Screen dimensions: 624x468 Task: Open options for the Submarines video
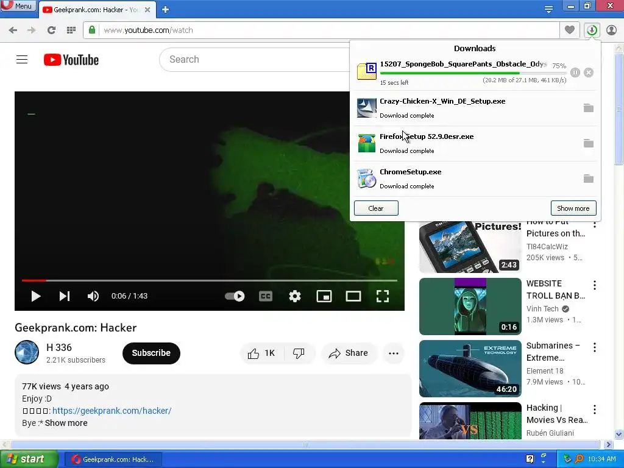click(x=595, y=347)
